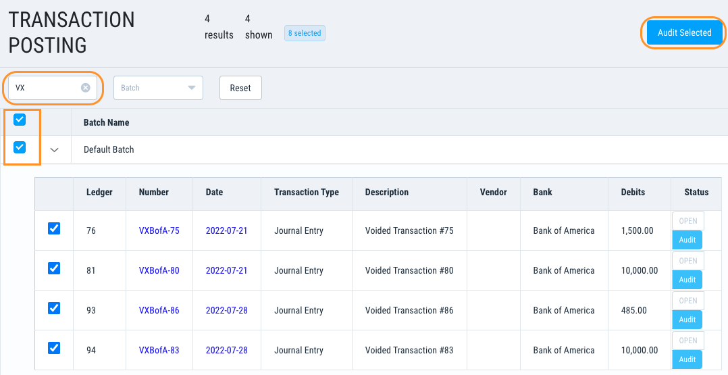This screenshot has width=728, height=375.
Task: Click date 2022-07-28 for VXBofA-83
Action: pos(227,351)
